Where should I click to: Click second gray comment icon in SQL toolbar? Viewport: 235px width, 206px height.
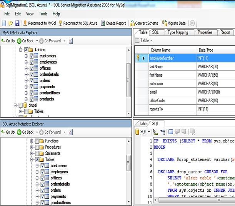pyautogui.click(x=184, y=132)
